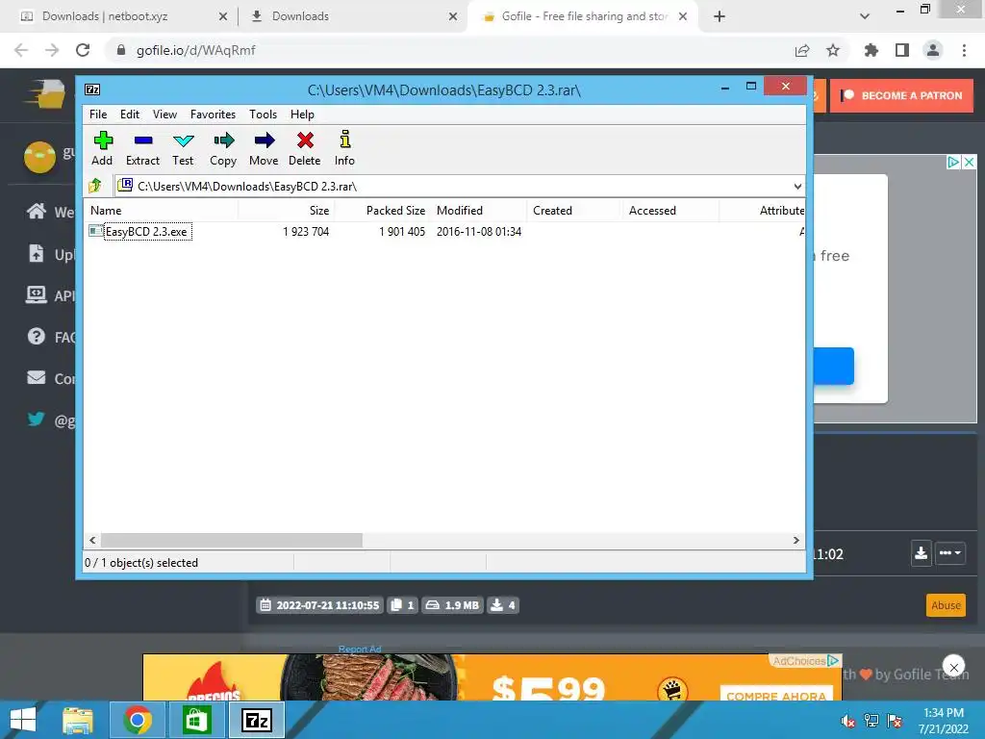Open Gofile home icon in sidebar

(x=37, y=211)
